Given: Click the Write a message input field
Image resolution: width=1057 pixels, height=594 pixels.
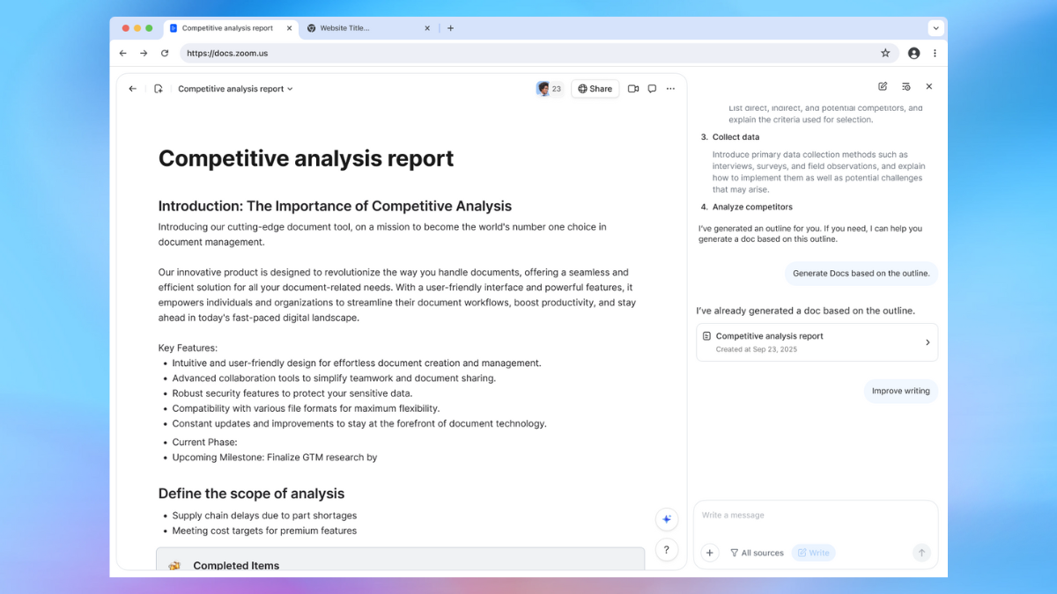Looking at the screenshot, I should tap(815, 516).
